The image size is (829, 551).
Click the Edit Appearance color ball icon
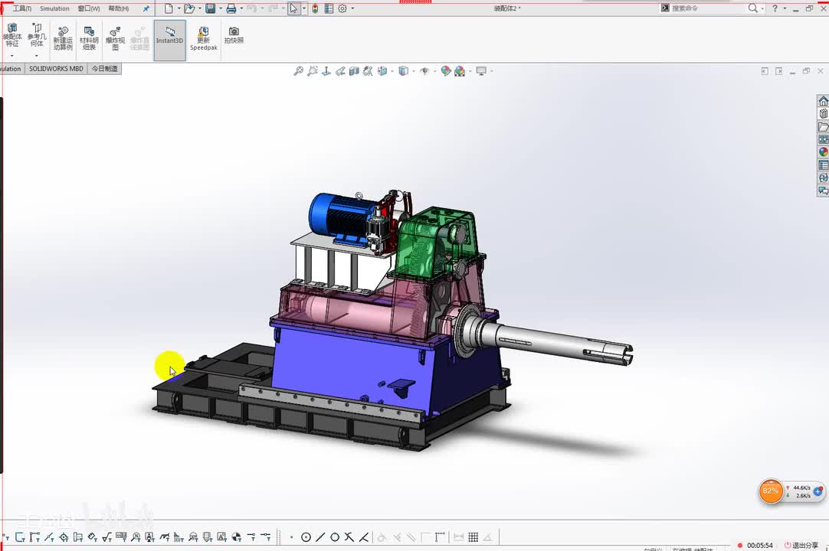pyautogui.click(x=446, y=71)
